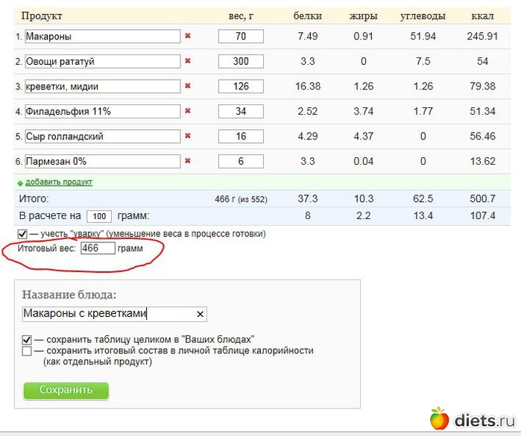
Task: Delete the Пармезан 0% row
Action: (188, 161)
